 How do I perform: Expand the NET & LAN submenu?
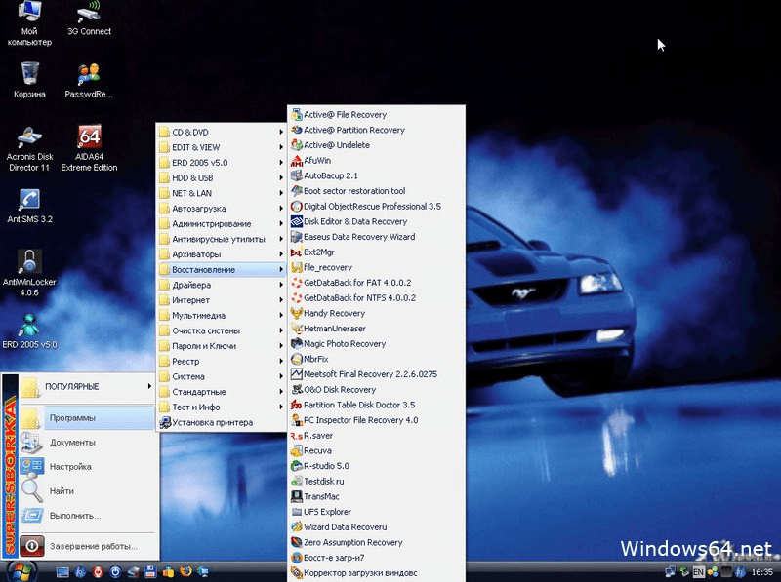pos(222,193)
